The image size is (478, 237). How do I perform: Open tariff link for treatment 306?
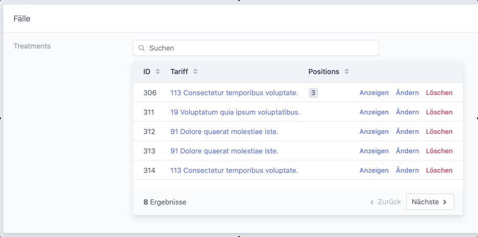(234, 92)
